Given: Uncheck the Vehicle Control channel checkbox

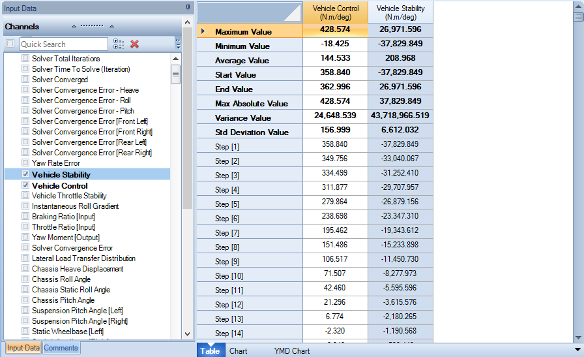Looking at the screenshot, I should [x=25, y=185].
